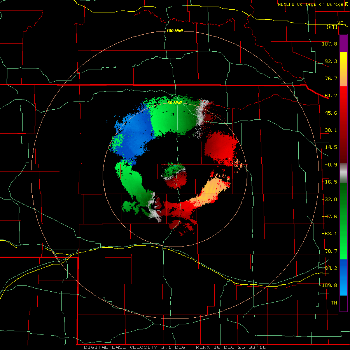Click the 50 NMI range ring label
The image size is (350, 350).
click(x=175, y=103)
